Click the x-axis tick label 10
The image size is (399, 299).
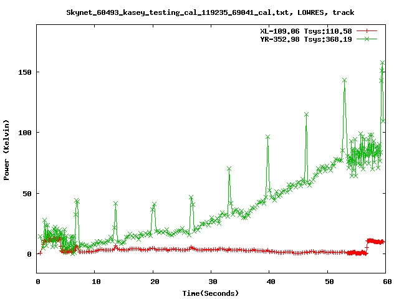pos(96,282)
